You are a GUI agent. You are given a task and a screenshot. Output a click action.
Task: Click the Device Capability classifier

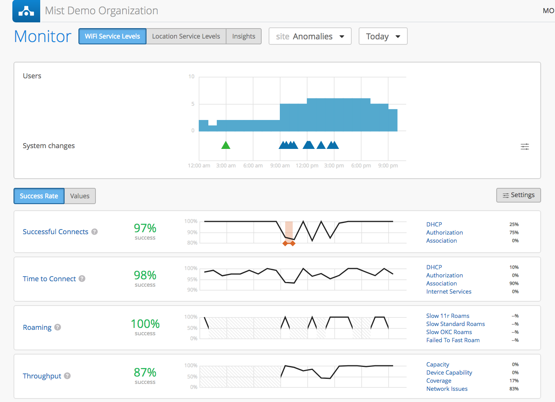click(449, 372)
